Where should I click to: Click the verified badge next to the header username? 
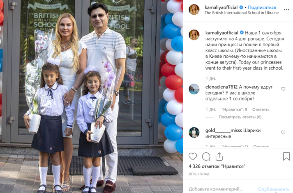click(x=241, y=7)
